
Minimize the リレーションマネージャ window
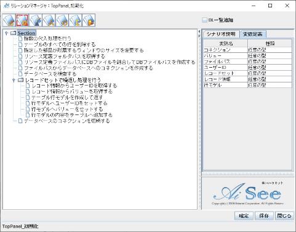[254, 6]
